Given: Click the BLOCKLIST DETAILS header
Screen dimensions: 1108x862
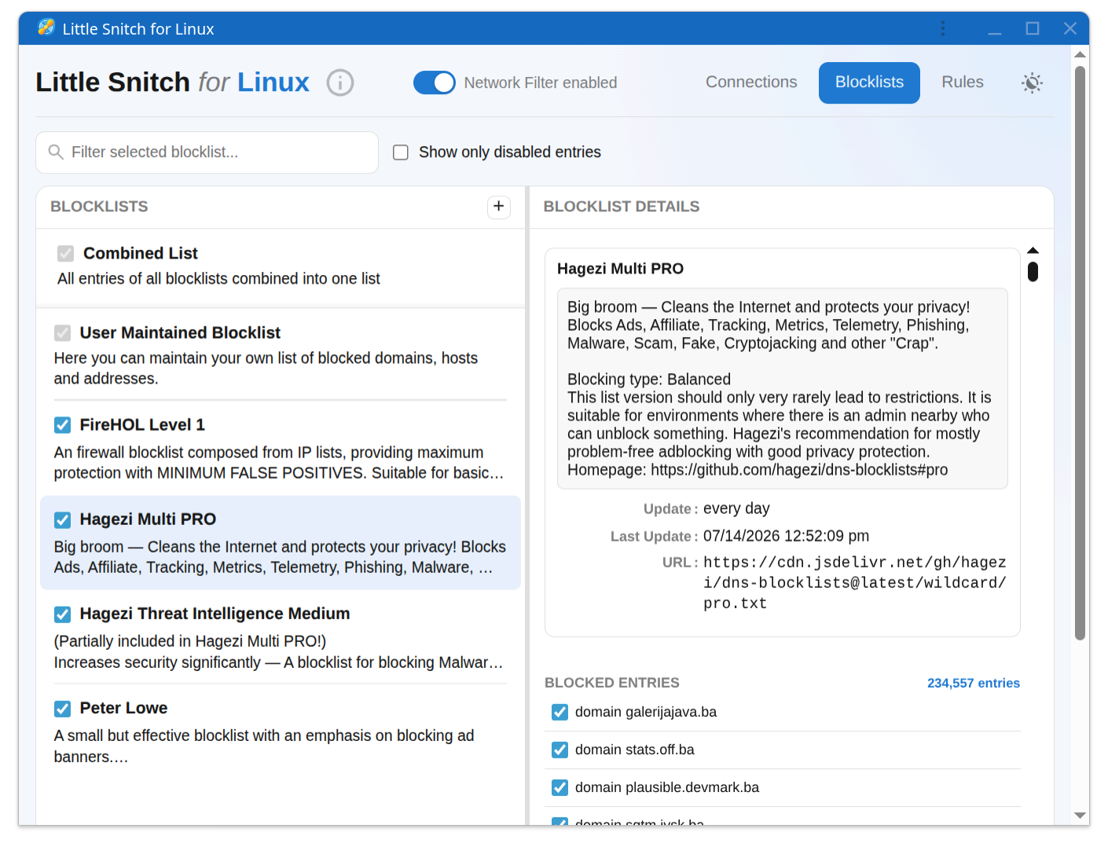Looking at the screenshot, I should pos(621,207).
